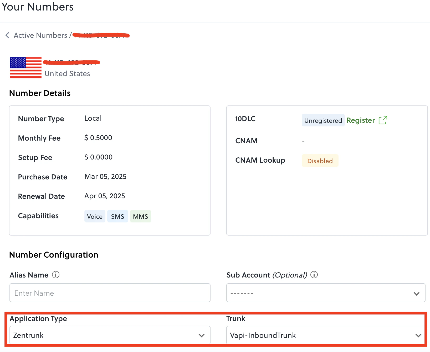Click the Register link for 10DLC
This screenshot has width=430, height=352.
click(x=361, y=120)
